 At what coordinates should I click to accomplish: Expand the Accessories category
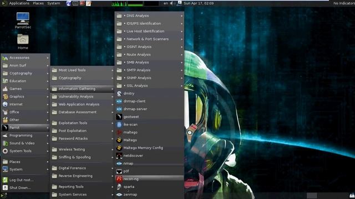click(26, 57)
